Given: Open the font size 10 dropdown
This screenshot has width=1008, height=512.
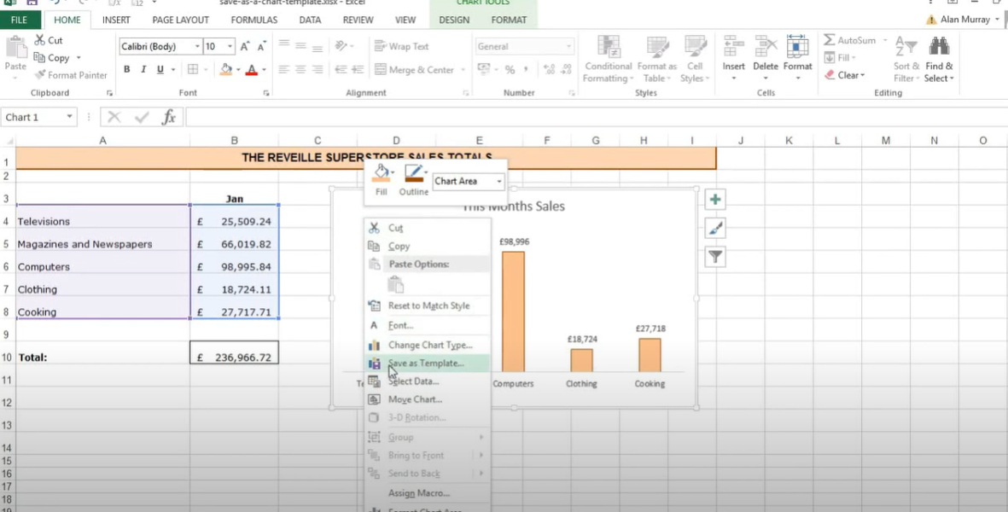Looking at the screenshot, I should coord(230,46).
